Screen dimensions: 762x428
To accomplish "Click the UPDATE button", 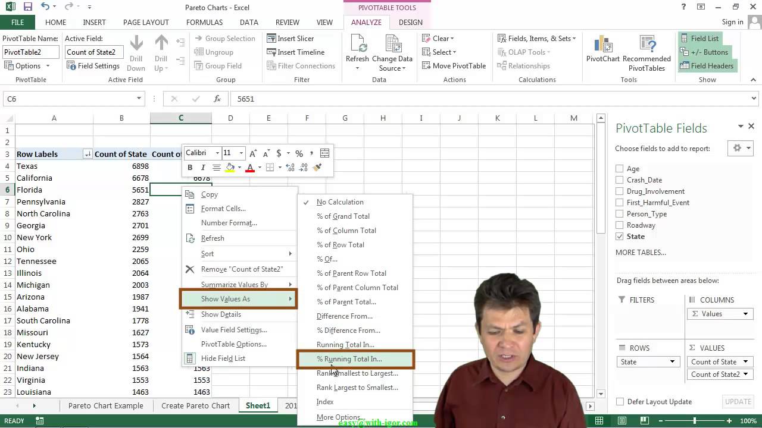I will 738,402.
